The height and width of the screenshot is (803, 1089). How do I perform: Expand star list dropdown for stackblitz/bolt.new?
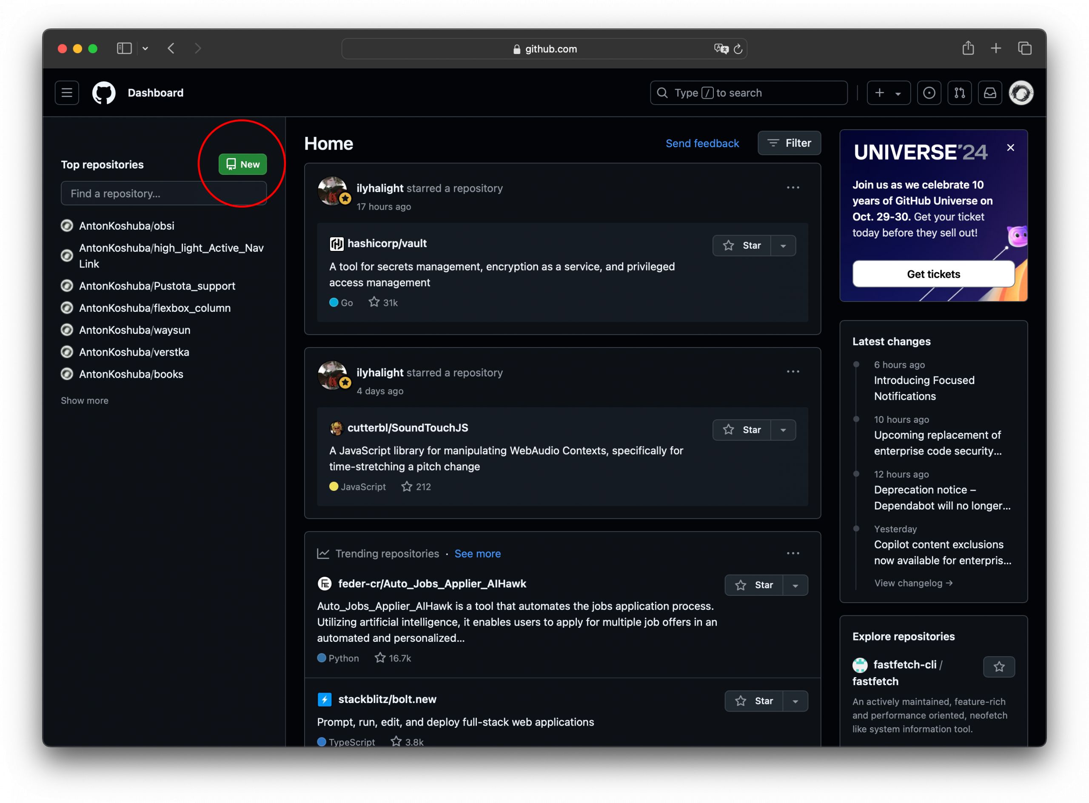pos(795,701)
